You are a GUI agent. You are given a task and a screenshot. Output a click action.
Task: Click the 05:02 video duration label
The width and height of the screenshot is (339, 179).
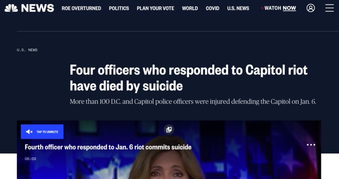pos(30,159)
